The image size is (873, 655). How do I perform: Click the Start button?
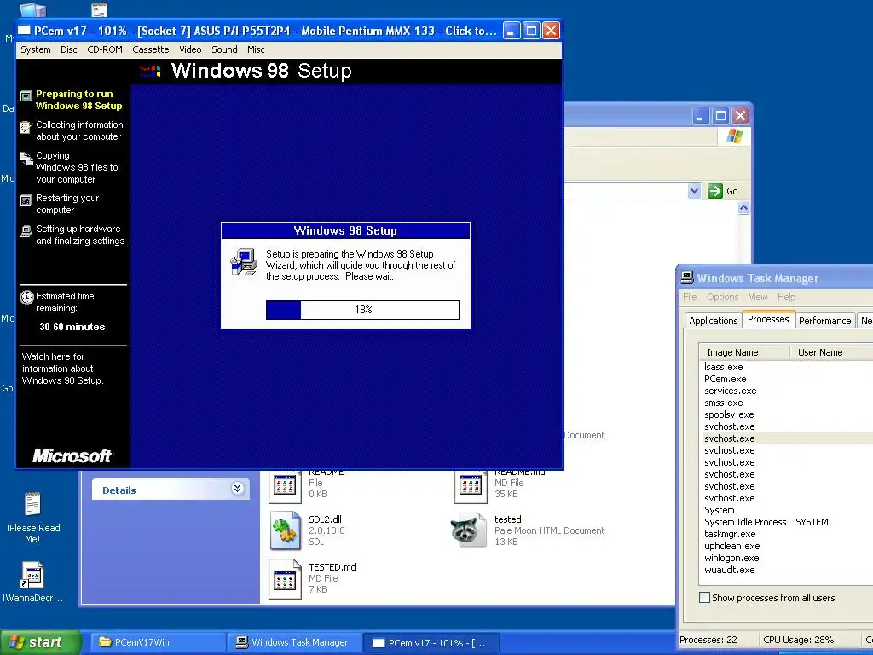(x=40, y=642)
